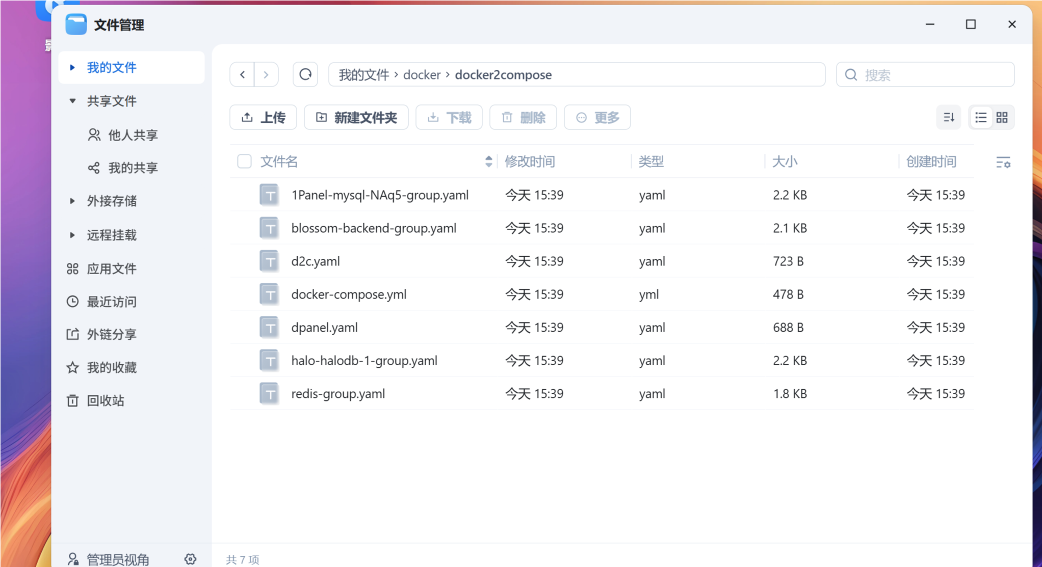Click the refresh folder icon
1042x567 pixels.
tap(305, 75)
